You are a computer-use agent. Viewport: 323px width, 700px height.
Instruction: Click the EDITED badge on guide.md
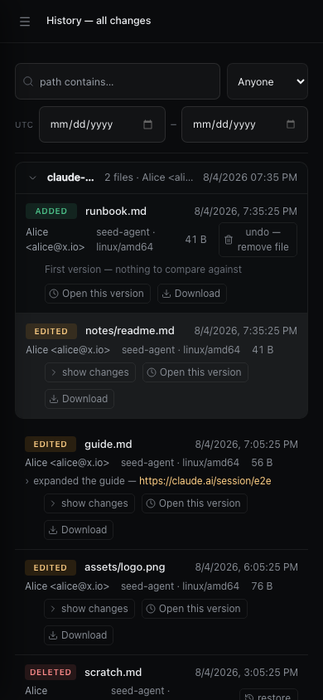pyautogui.click(x=51, y=445)
